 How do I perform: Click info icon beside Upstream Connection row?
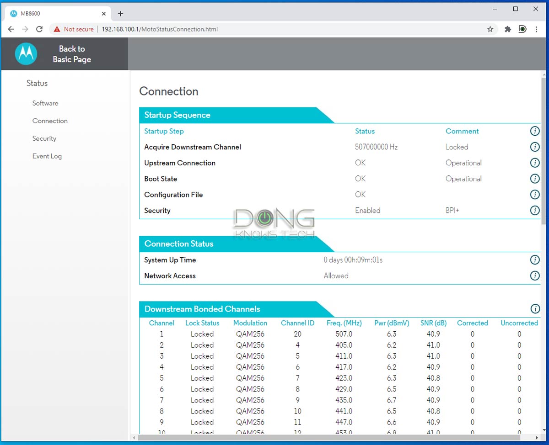click(534, 163)
